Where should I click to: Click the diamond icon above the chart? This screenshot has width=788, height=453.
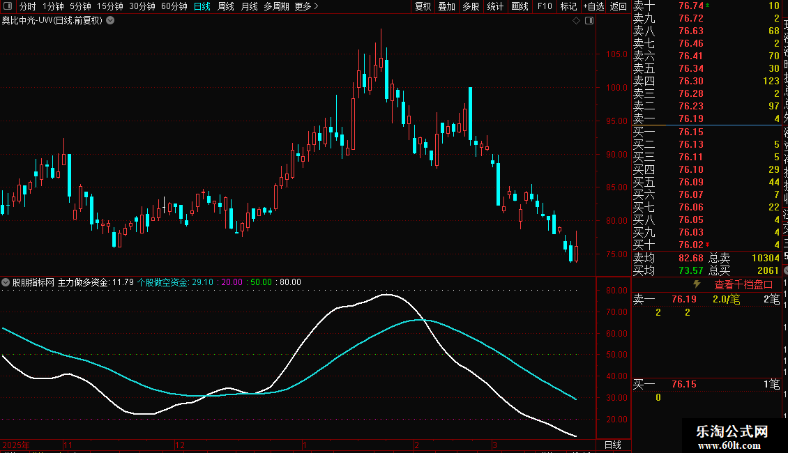[x=577, y=21]
